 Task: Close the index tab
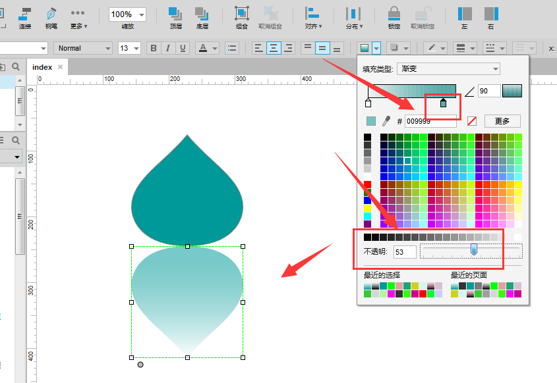click(61, 66)
